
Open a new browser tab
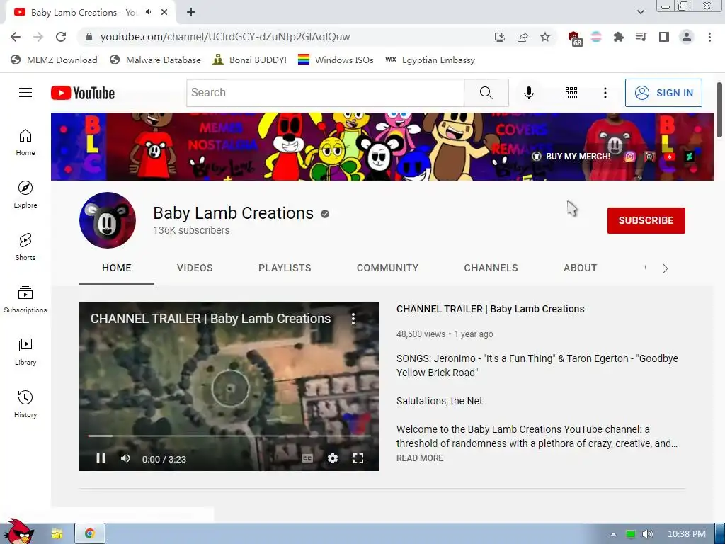191,12
